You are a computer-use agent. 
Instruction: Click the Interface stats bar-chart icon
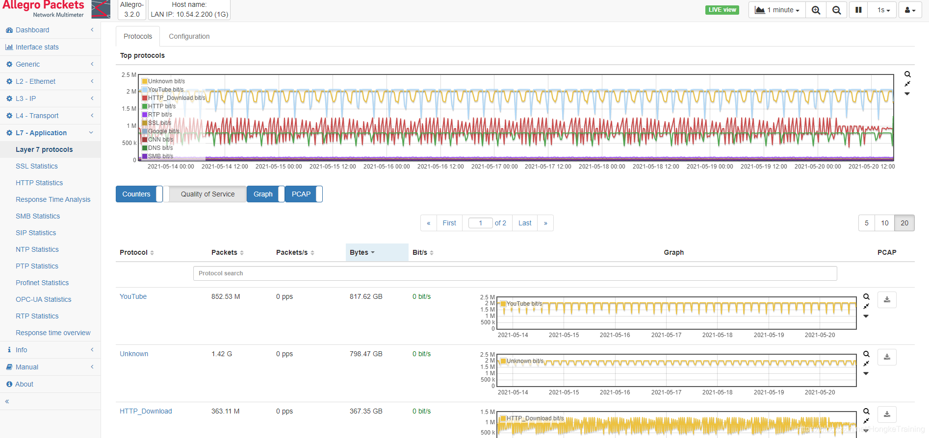click(x=9, y=47)
